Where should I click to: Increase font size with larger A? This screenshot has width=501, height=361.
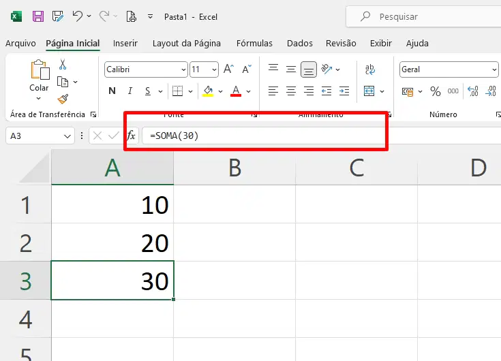click(x=228, y=69)
